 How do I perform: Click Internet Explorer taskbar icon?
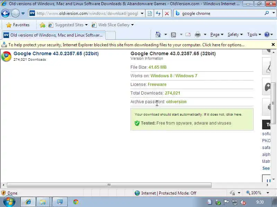28,202
